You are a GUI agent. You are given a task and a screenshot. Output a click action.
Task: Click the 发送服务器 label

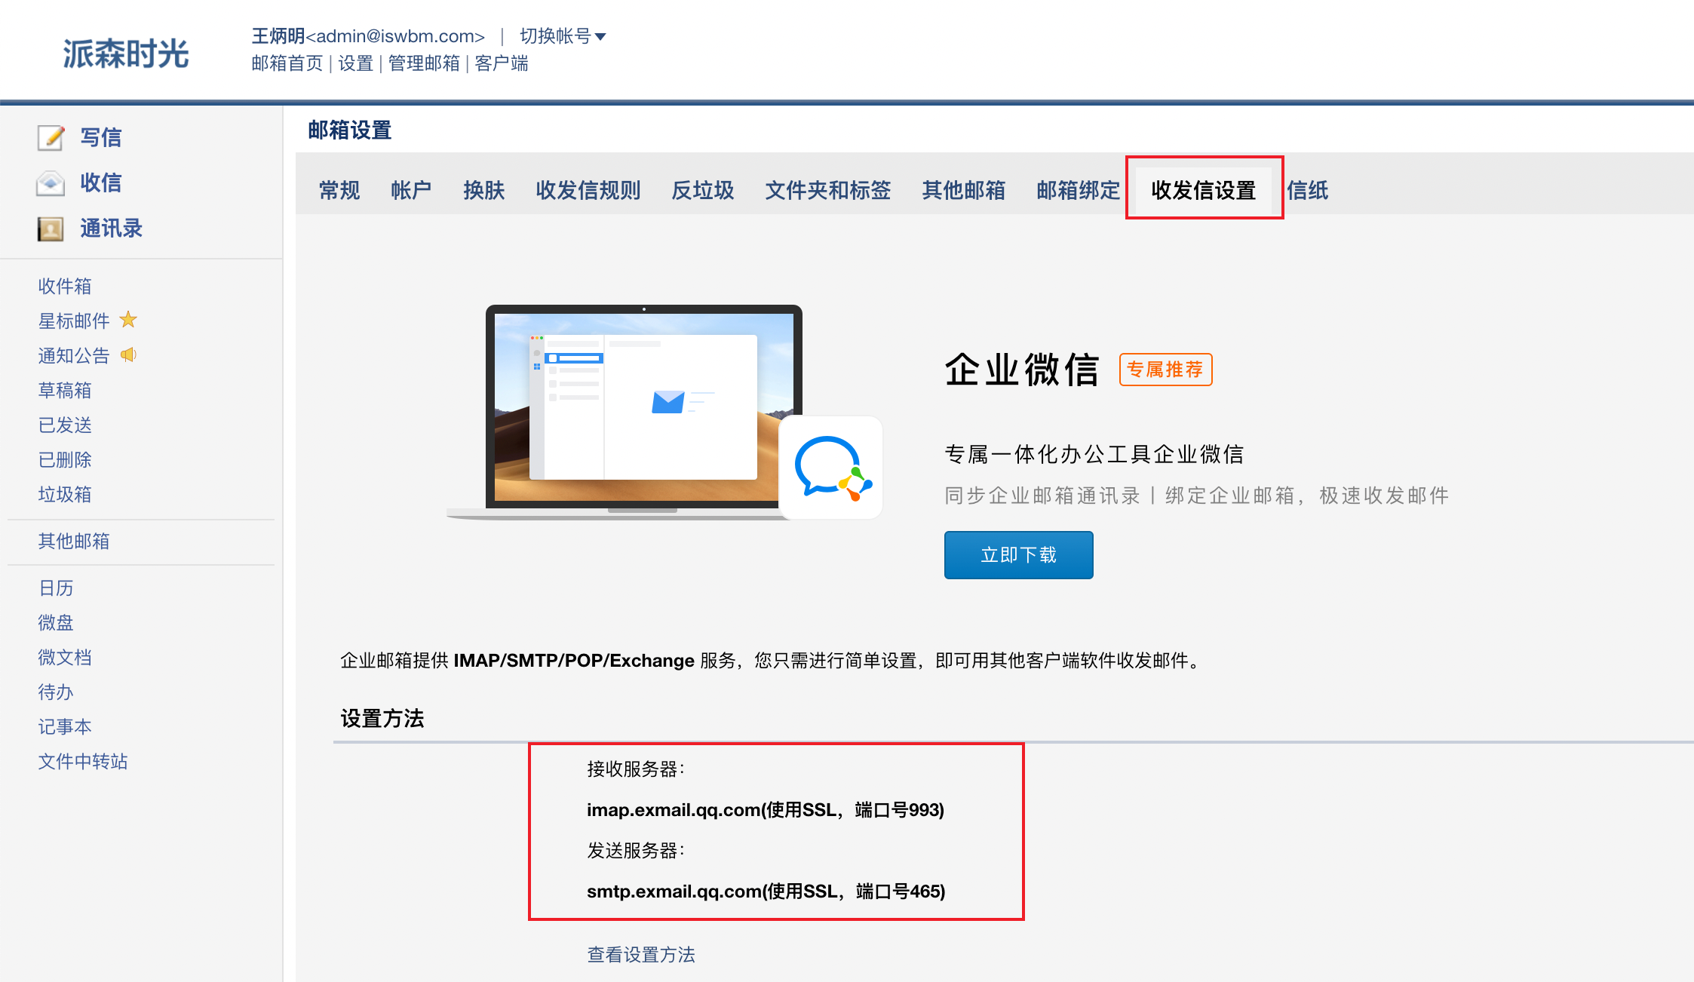point(635,851)
